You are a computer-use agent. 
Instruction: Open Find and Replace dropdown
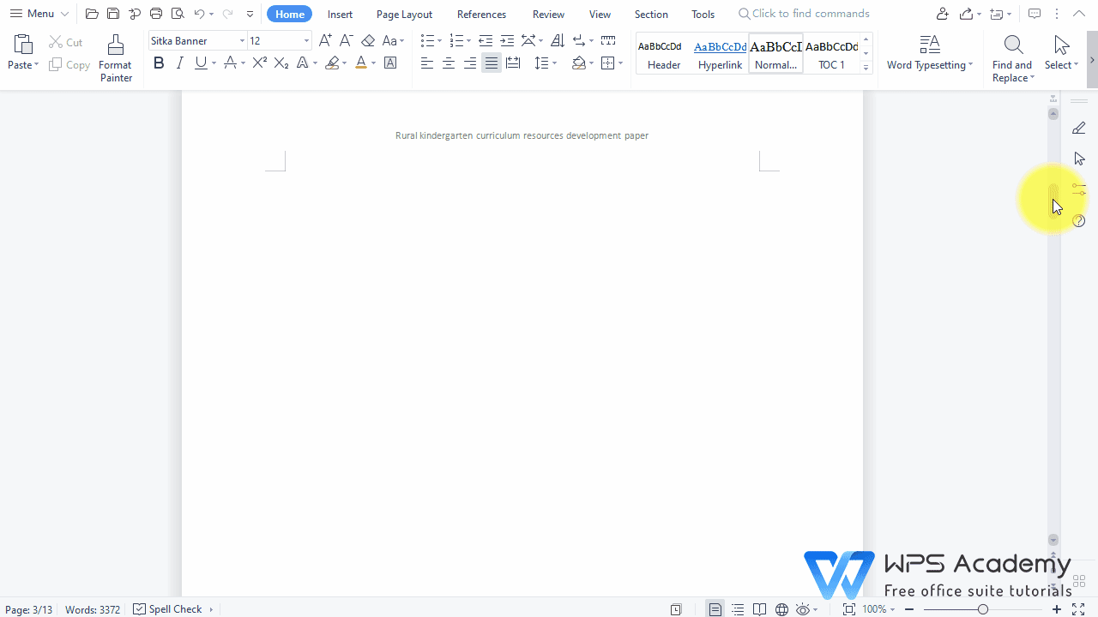pos(1012,71)
